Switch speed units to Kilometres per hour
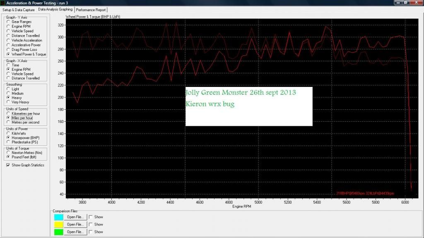This screenshot has width=424, height=238. click(8, 113)
